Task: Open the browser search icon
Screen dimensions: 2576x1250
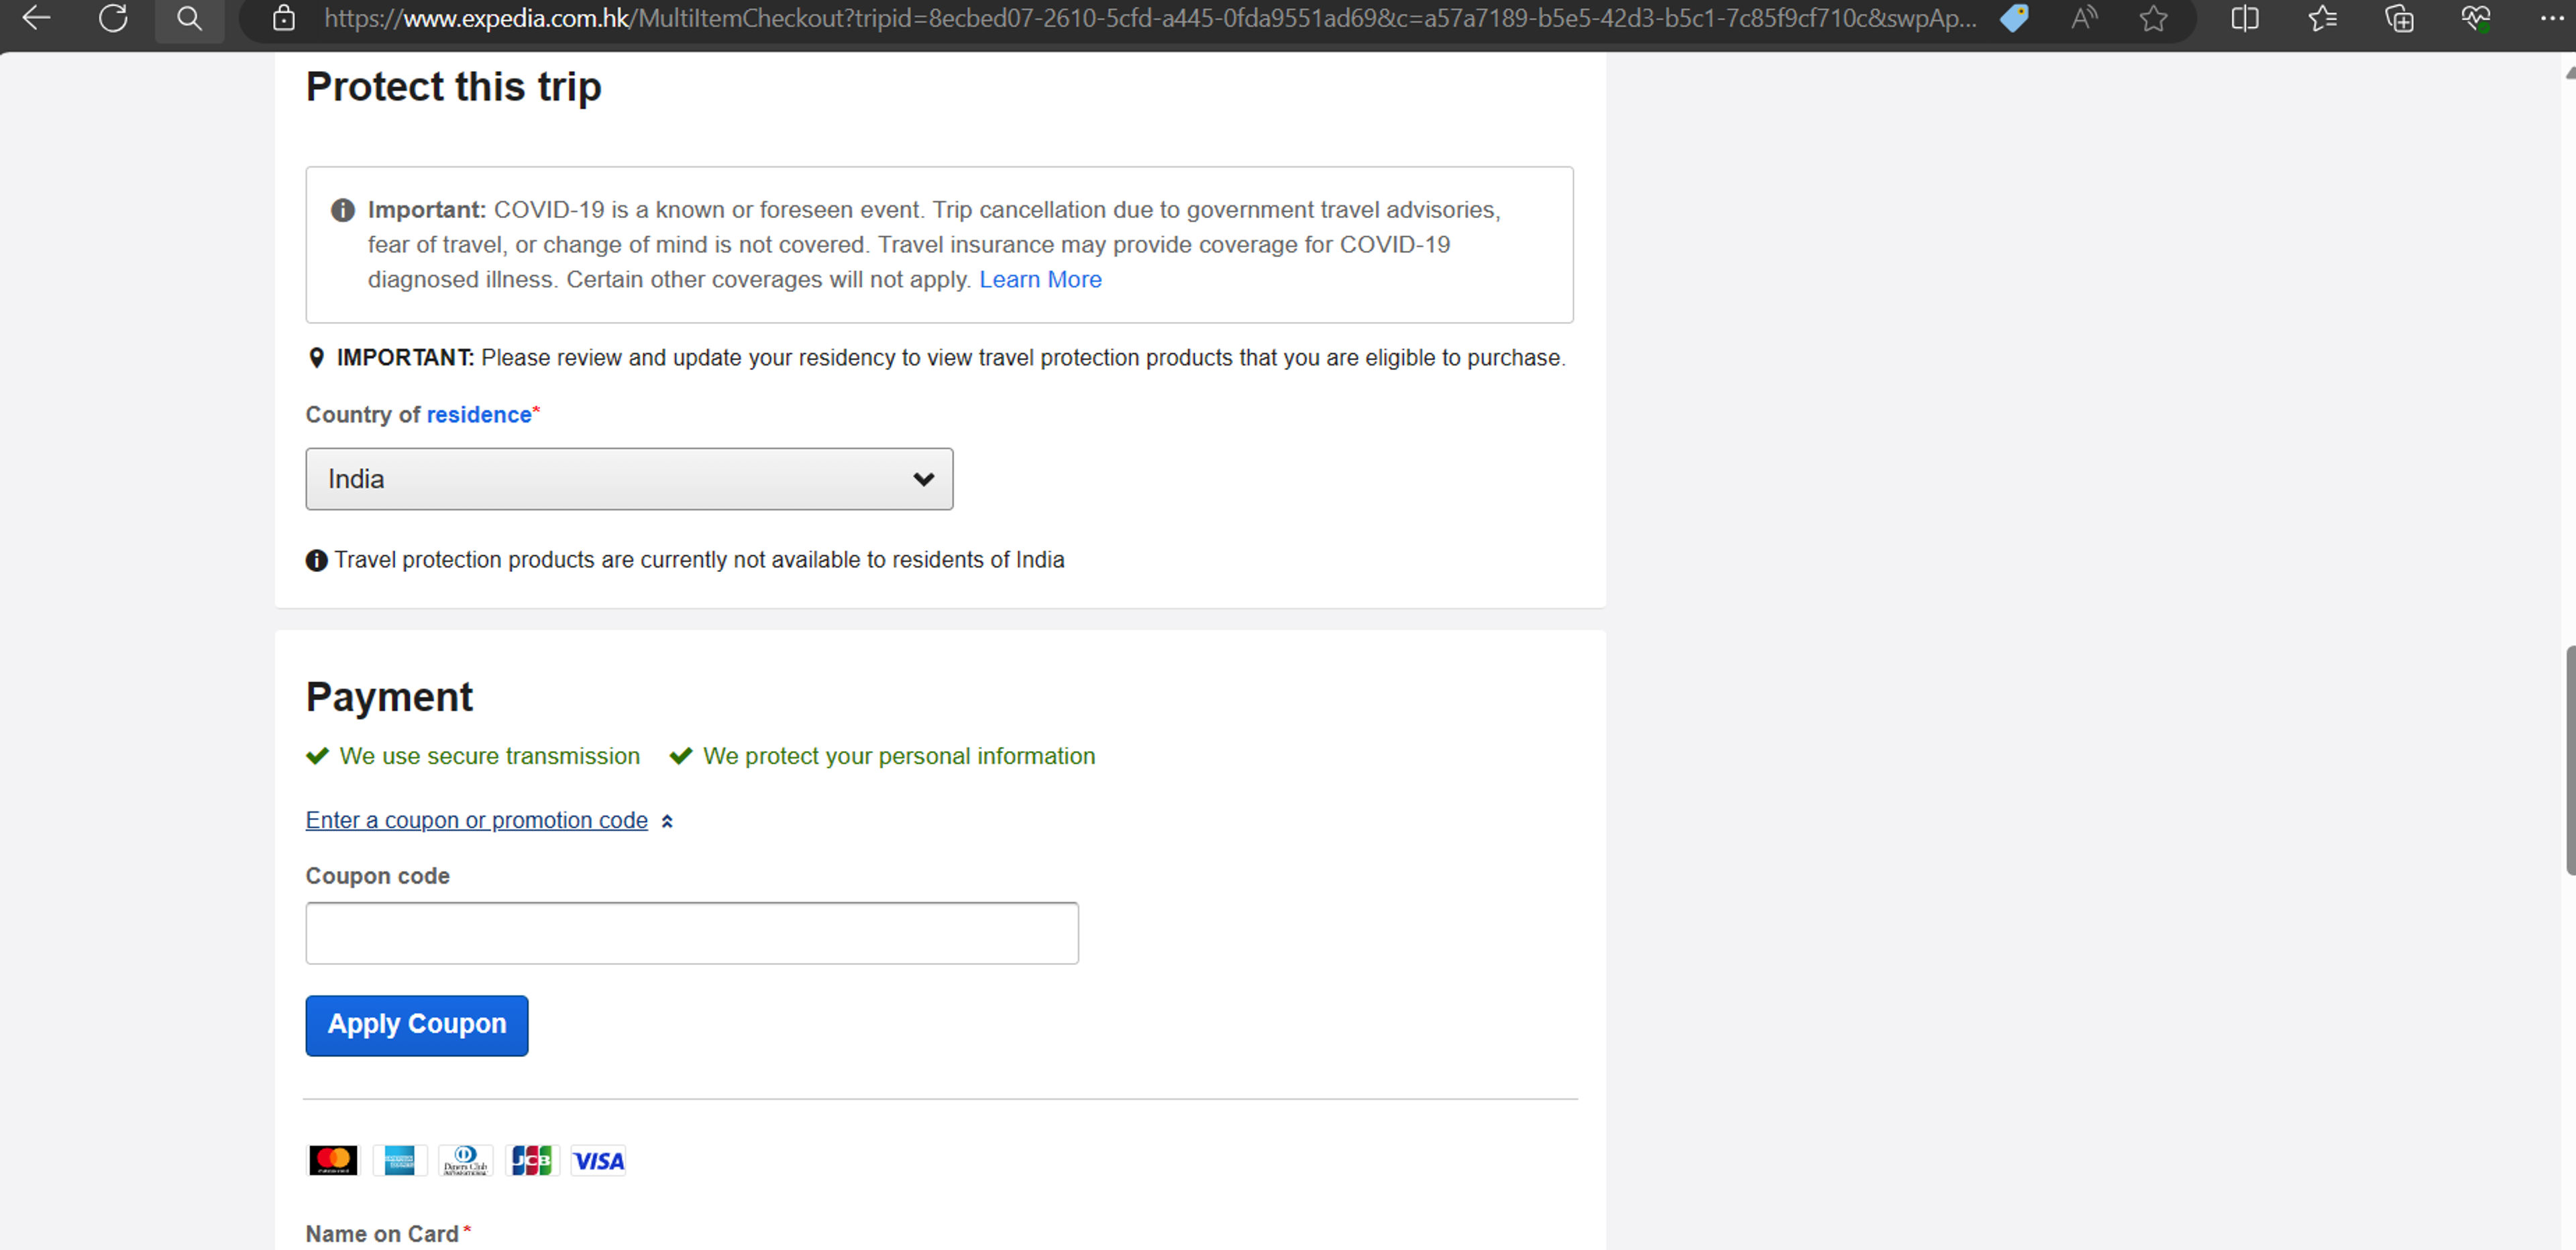Action: tap(189, 18)
